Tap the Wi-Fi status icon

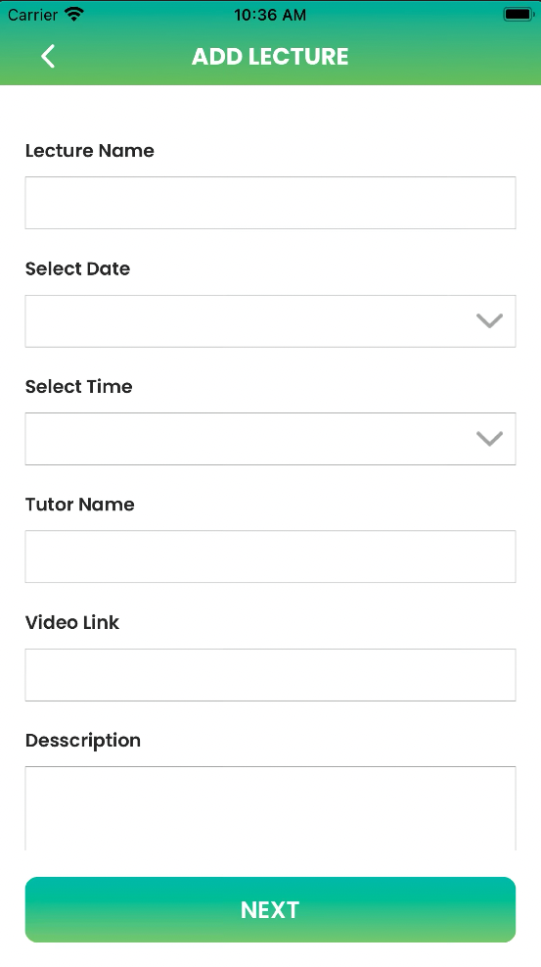tap(74, 14)
